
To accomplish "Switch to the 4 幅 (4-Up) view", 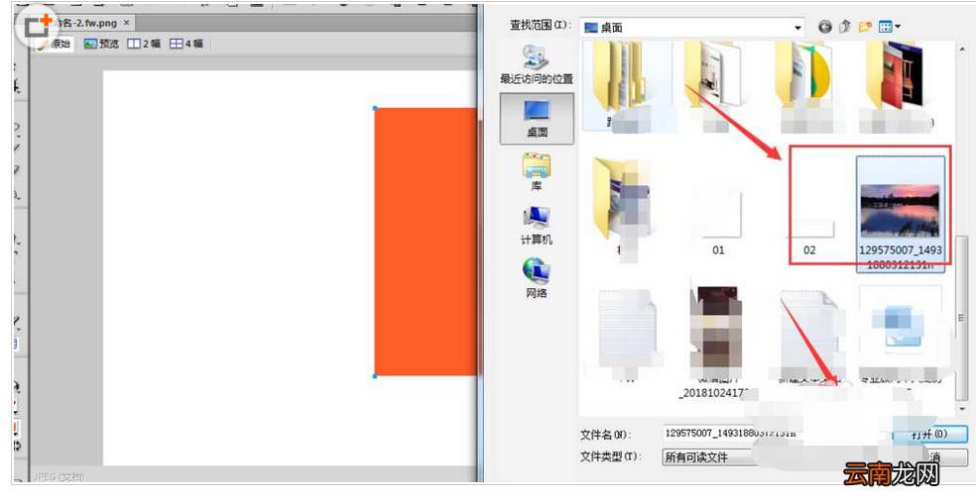I will [186, 44].
